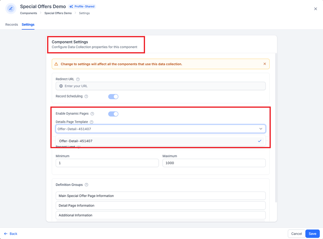Click the Component Settings heading
323x239 pixels.
(x=70, y=42)
